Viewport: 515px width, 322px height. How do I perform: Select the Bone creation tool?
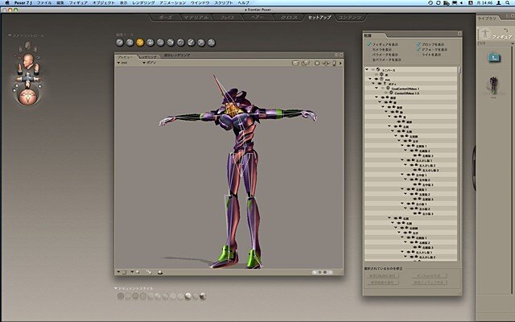pyautogui.click(x=212, y=43)
